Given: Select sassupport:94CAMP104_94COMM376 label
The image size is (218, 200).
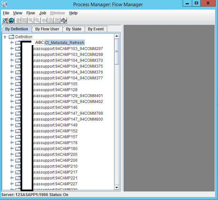Looking at the screenshot, I should 68,72.
